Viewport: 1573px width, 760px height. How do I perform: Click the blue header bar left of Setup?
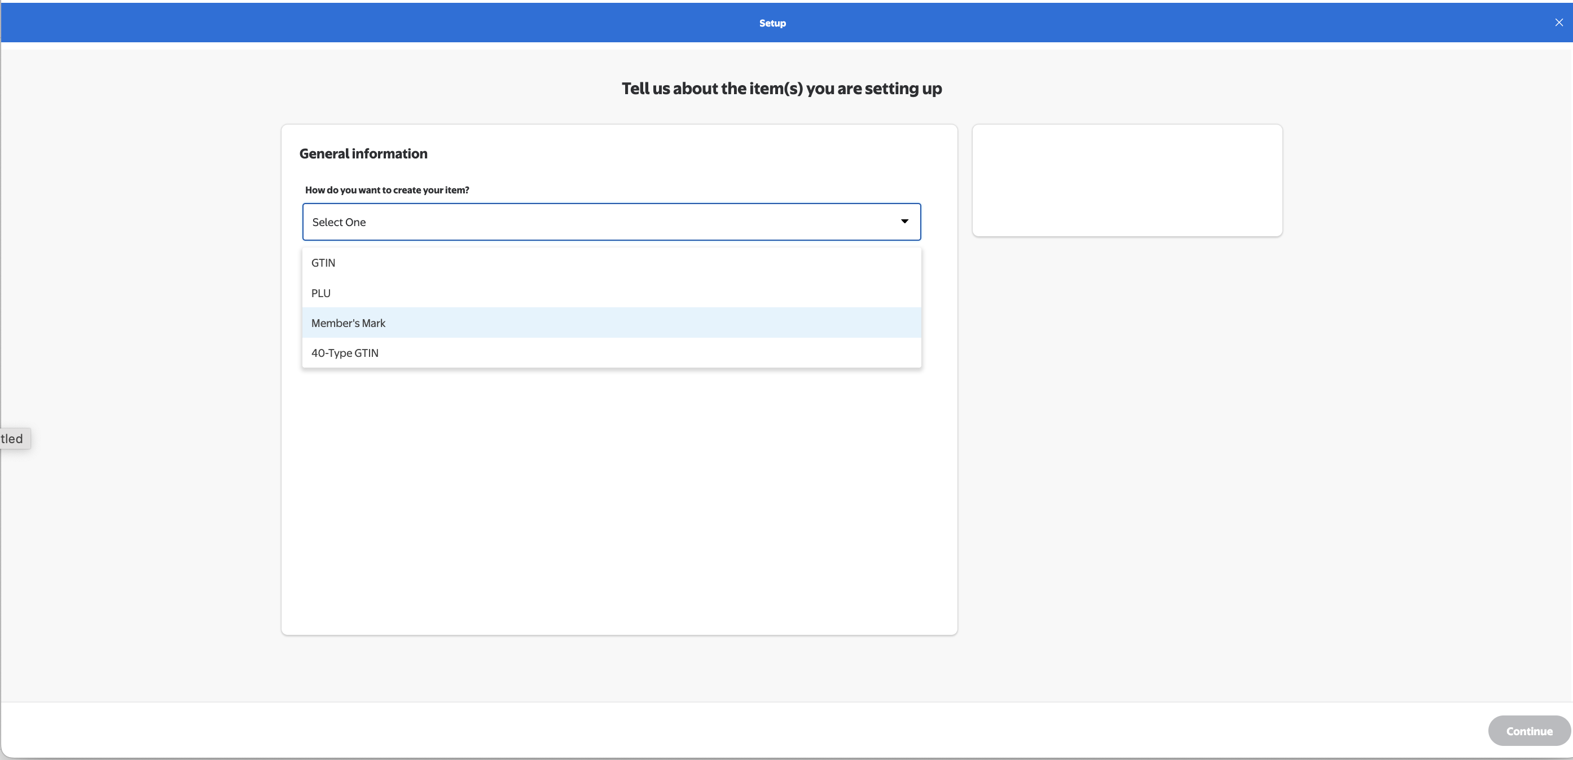(366, 23)
